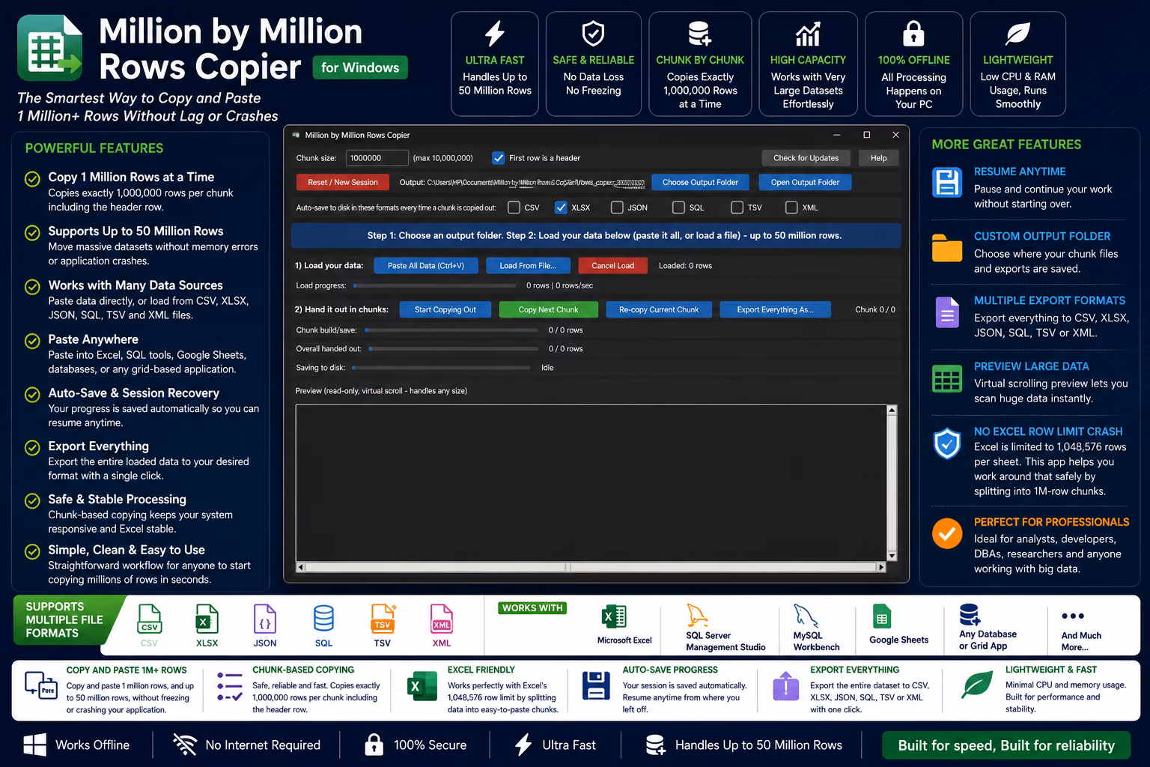
Task: Click the No Internet Required wifi-off icon
Action: point(184,745)
